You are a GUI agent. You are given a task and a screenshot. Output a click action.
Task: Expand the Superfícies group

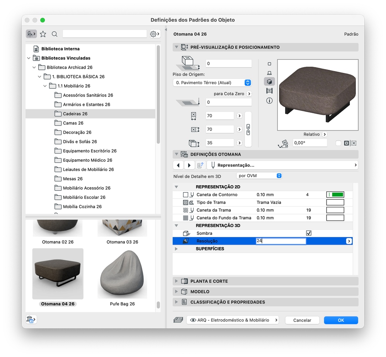pos(176,249)
